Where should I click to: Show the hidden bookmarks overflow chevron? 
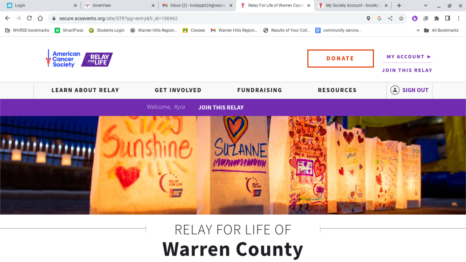pyautogui.click(x=418, y=30)
